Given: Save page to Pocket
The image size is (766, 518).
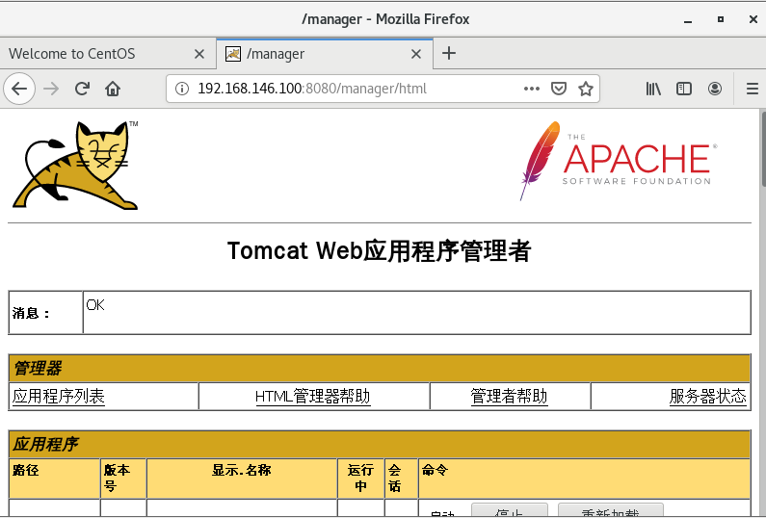Looking at the screenshot, I should click(559, 89).
